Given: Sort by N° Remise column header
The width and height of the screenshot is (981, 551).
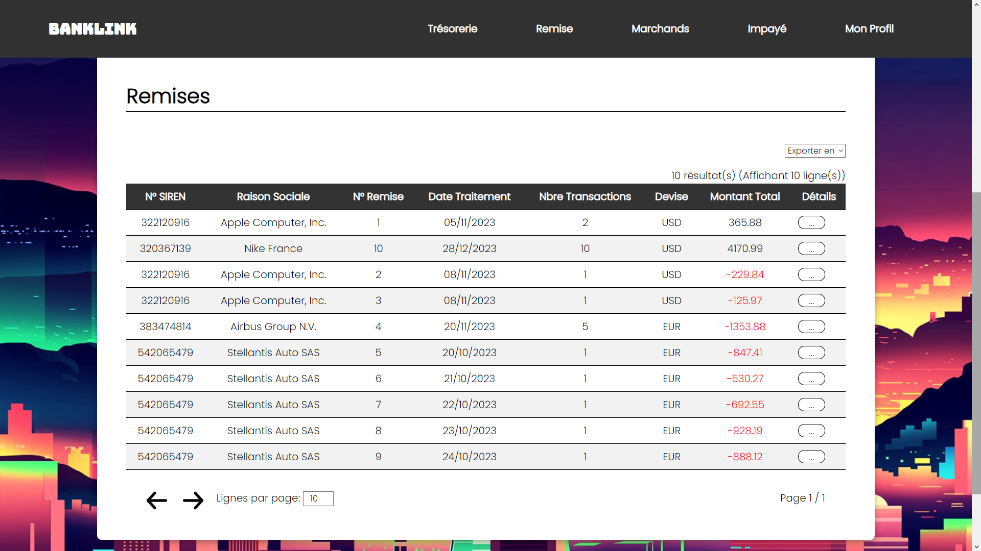Looking at the screenshot, I should [x=378, y=196].
